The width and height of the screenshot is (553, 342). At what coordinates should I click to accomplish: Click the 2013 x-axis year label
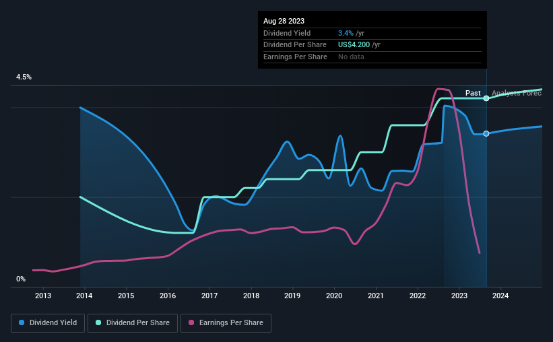click(43, 296)
